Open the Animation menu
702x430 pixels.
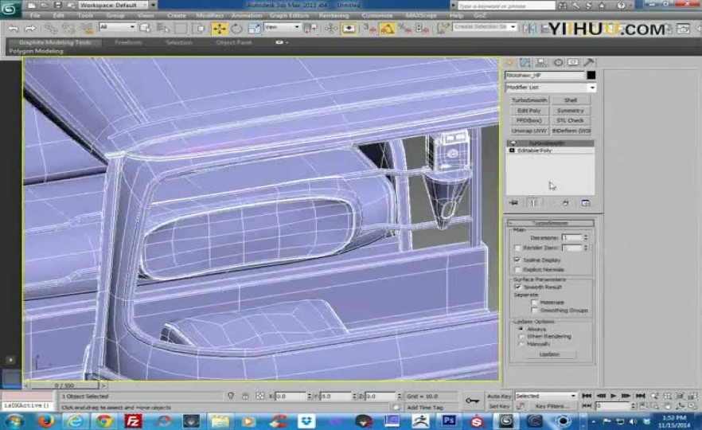[247, 16]
